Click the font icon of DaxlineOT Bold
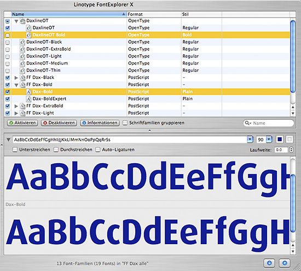 pos(28,35)
